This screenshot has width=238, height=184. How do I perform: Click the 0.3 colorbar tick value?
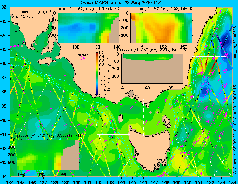pos(102,61)
